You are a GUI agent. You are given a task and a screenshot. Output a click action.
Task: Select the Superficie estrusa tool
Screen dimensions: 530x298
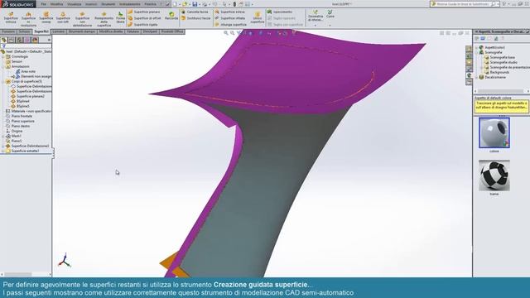(x=11, y=18)
